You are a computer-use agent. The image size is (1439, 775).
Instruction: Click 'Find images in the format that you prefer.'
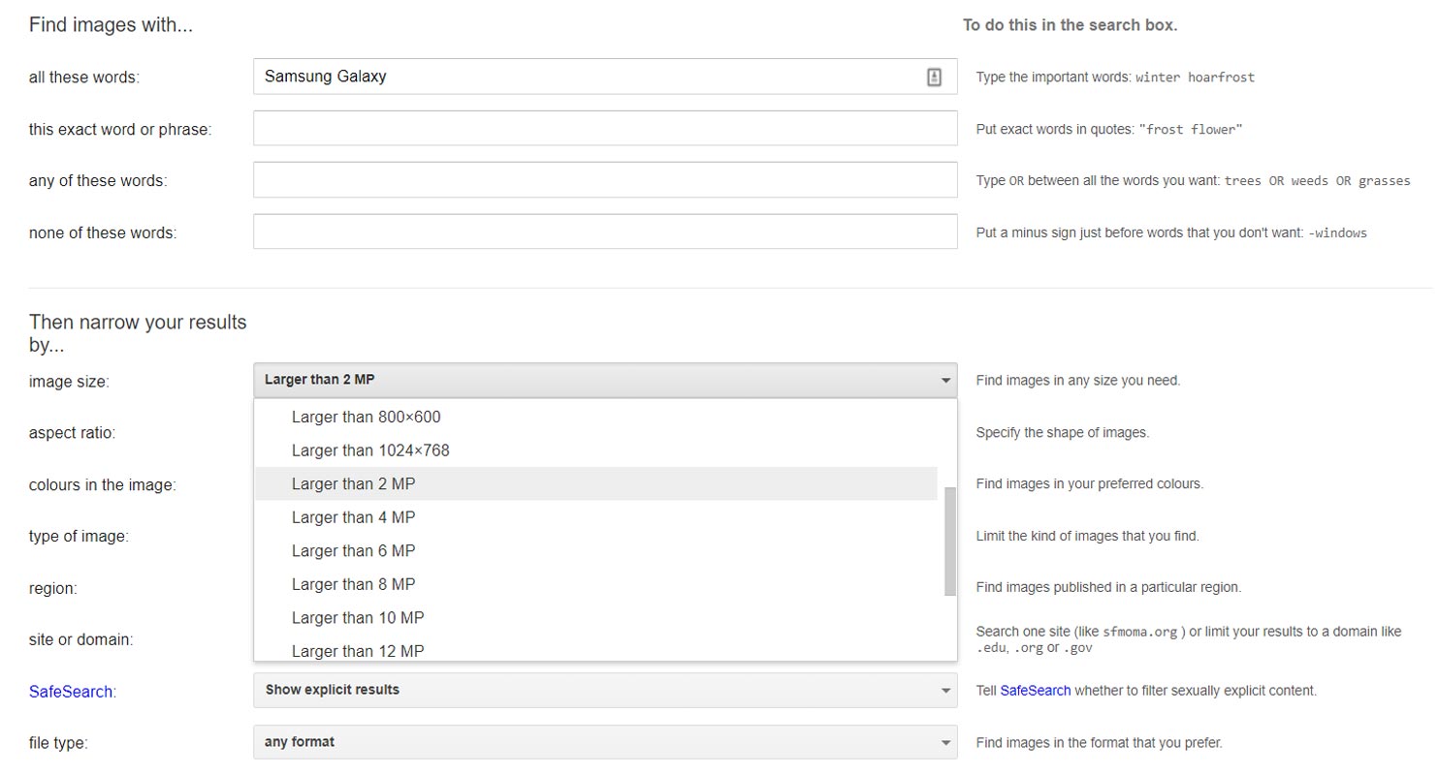(1099, 743)
